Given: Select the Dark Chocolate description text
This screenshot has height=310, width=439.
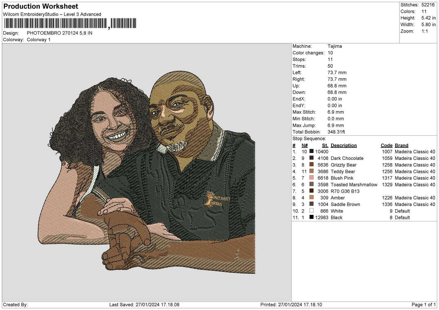Looking at the screenshot, I should 347,158.
